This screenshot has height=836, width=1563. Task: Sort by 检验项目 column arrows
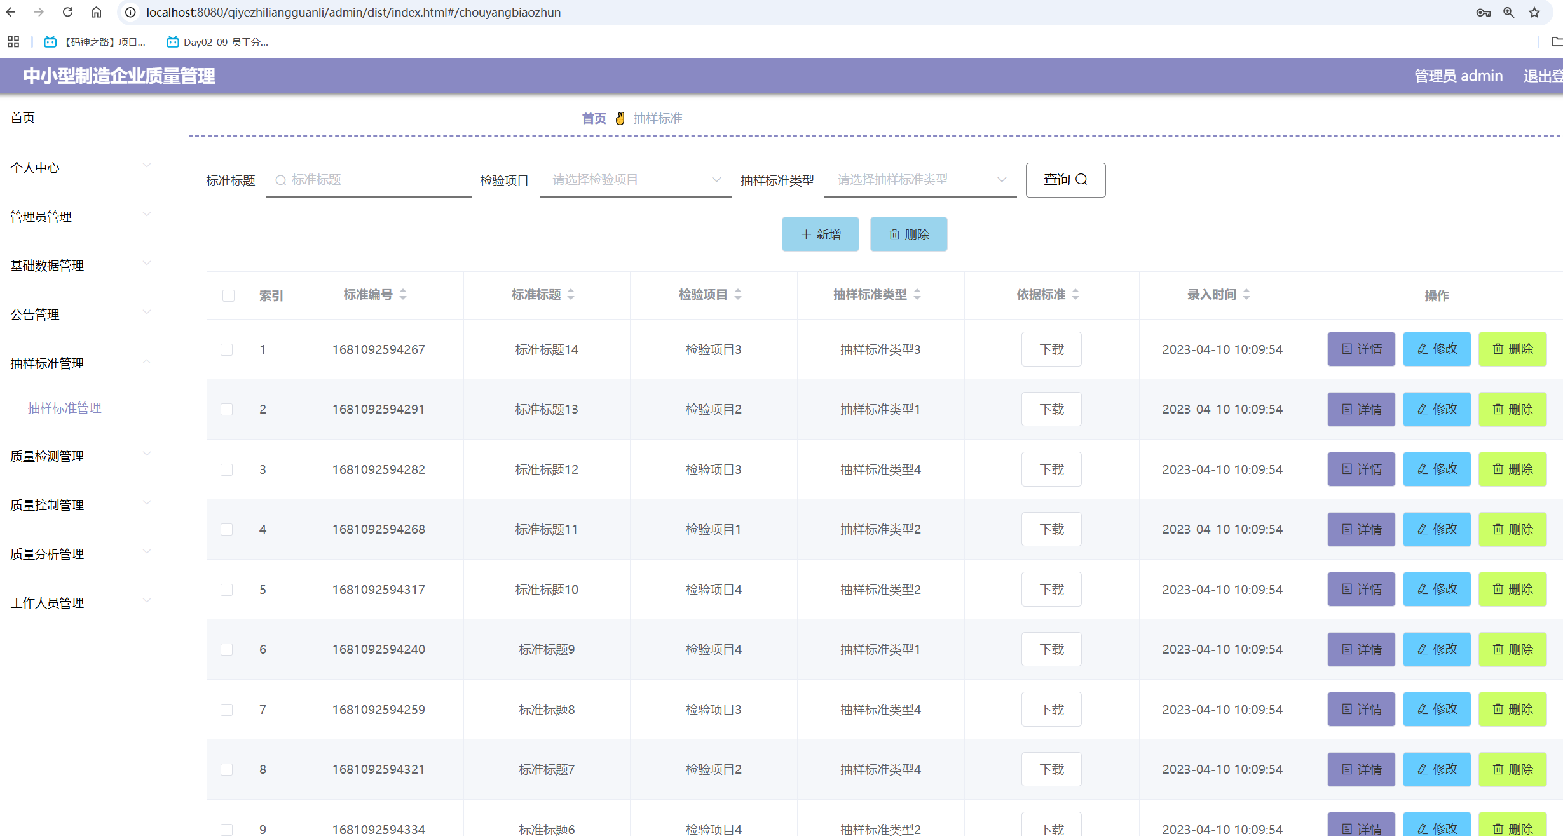[x=738, y=294]
